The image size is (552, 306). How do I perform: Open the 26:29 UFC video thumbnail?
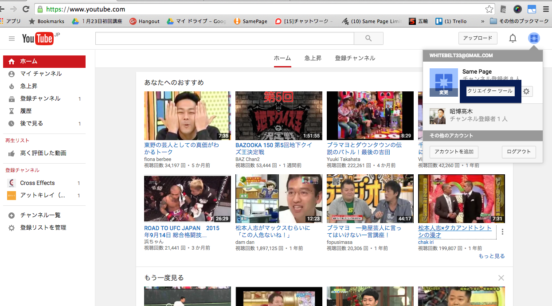coord(188,199)
